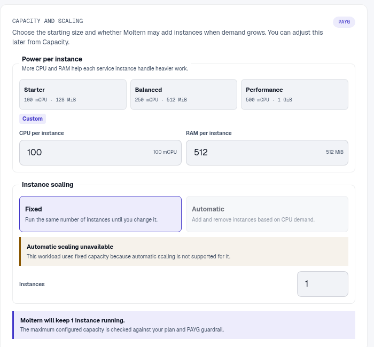Select the Starter power preset
Viewport: 374px width, 347px height.
click(73, 94)
